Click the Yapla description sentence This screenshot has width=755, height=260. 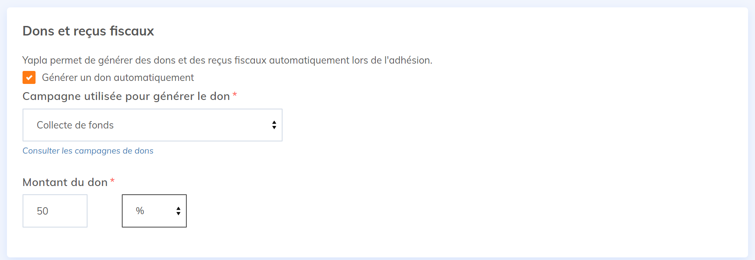coord(227,61)
